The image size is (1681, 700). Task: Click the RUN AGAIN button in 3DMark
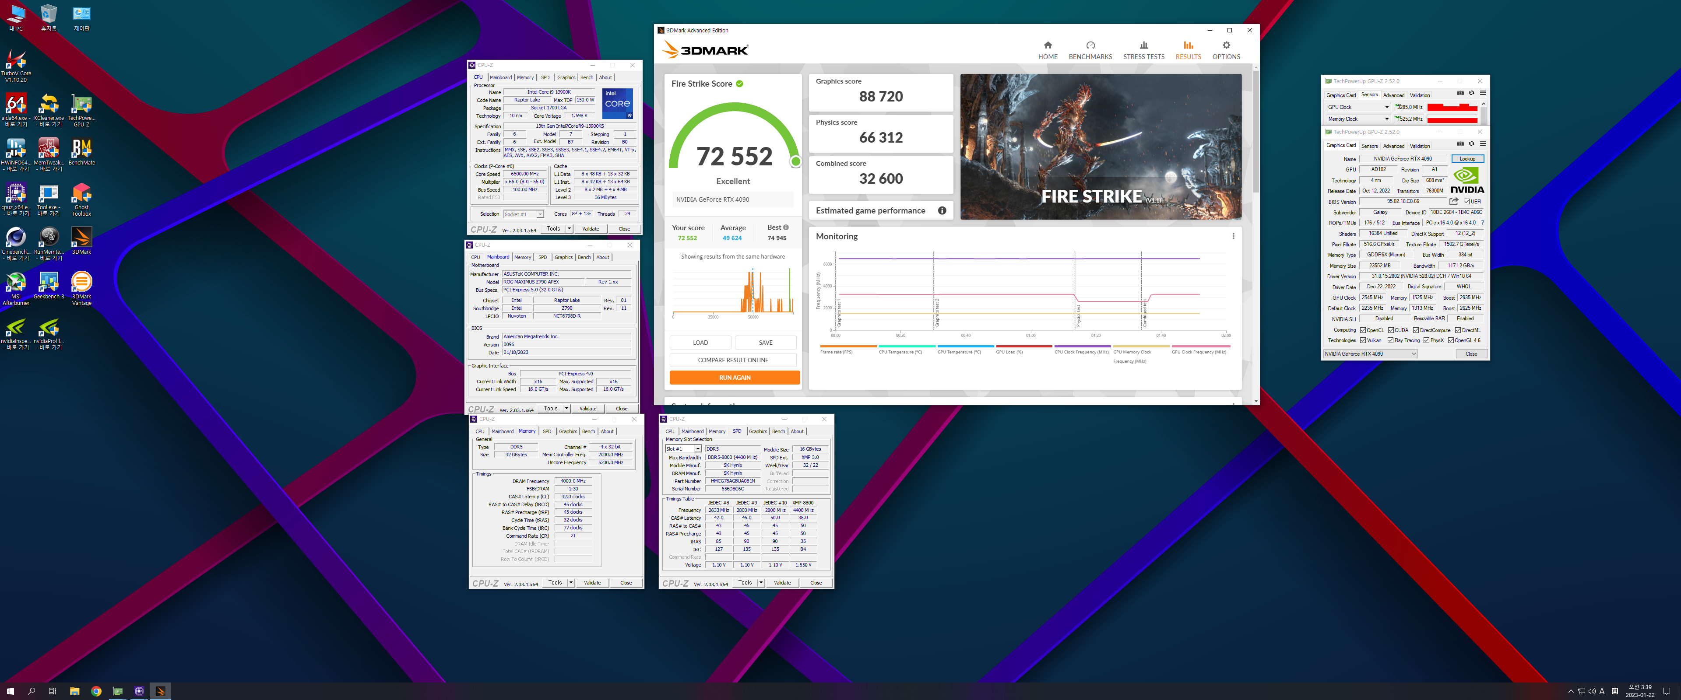734,378
